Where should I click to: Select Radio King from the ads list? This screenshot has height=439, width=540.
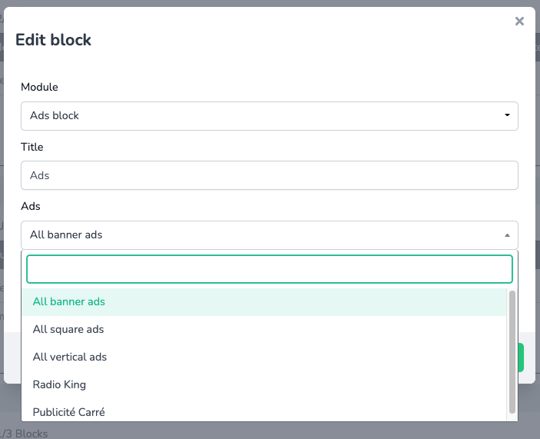point(59,384)
